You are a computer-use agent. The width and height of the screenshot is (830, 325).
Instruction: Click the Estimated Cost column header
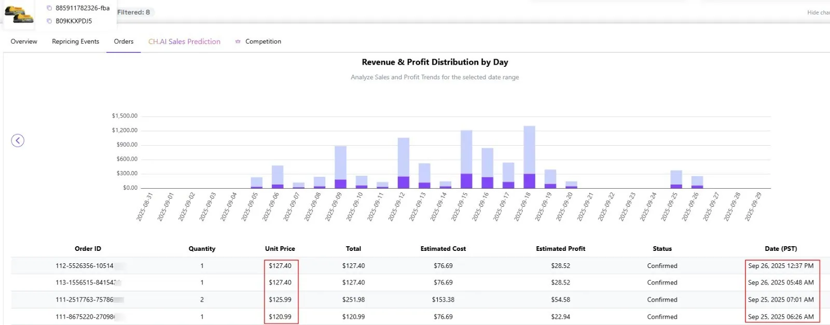point(443,249)
